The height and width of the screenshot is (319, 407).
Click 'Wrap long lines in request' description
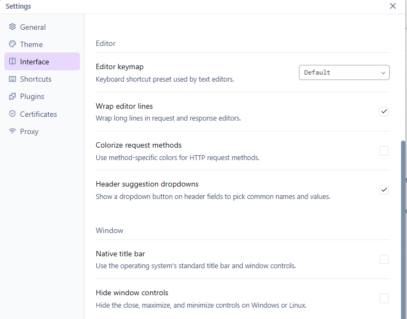(168, 118)
